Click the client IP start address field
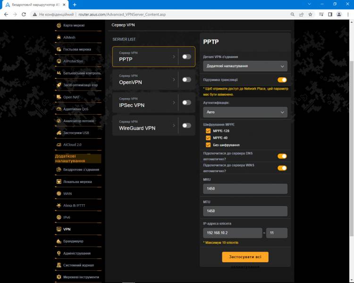Image resolution: width=354 pixels, height=283 pixels. pyautogui.click(x=233, y=233)
